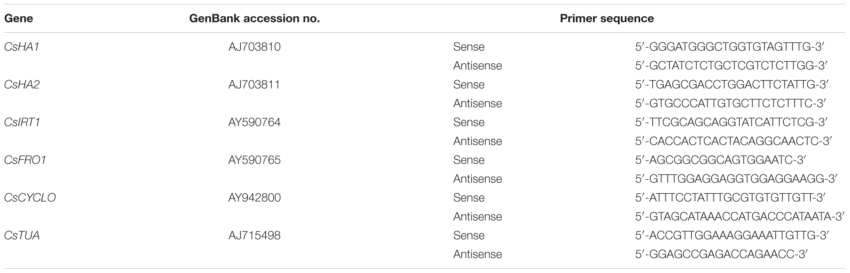Select the CsFRO1 gene entry
Viewport: 850px width, 273px height.
25,160
